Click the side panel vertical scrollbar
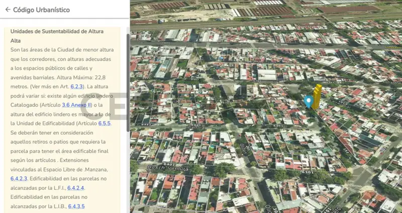Image resolution: width=402 pixels, height=213 pixels. coord(128,83)
